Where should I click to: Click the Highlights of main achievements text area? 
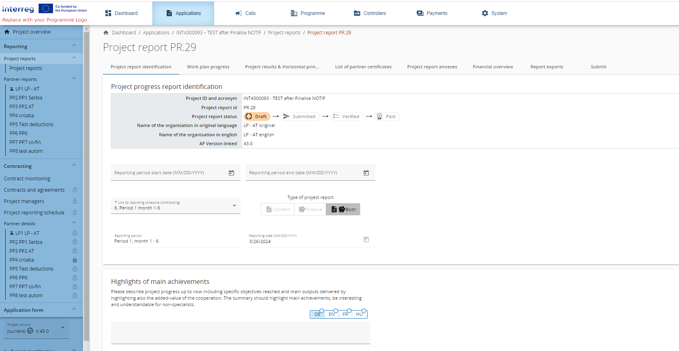click(241, 332)
